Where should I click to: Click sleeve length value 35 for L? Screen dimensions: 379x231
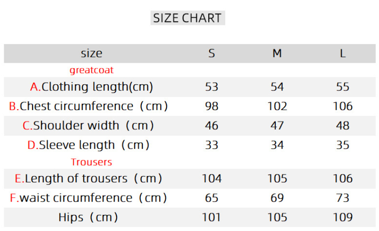343,145
